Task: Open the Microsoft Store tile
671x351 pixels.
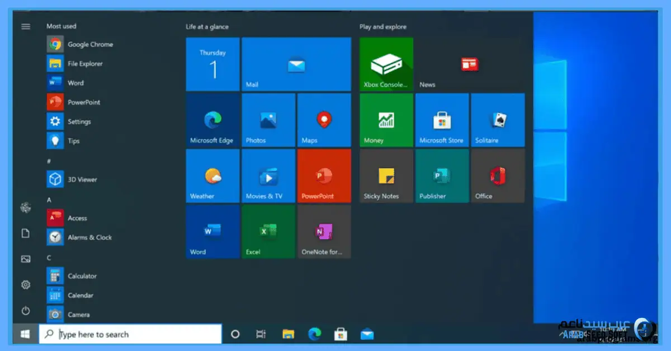Action: 442,120
